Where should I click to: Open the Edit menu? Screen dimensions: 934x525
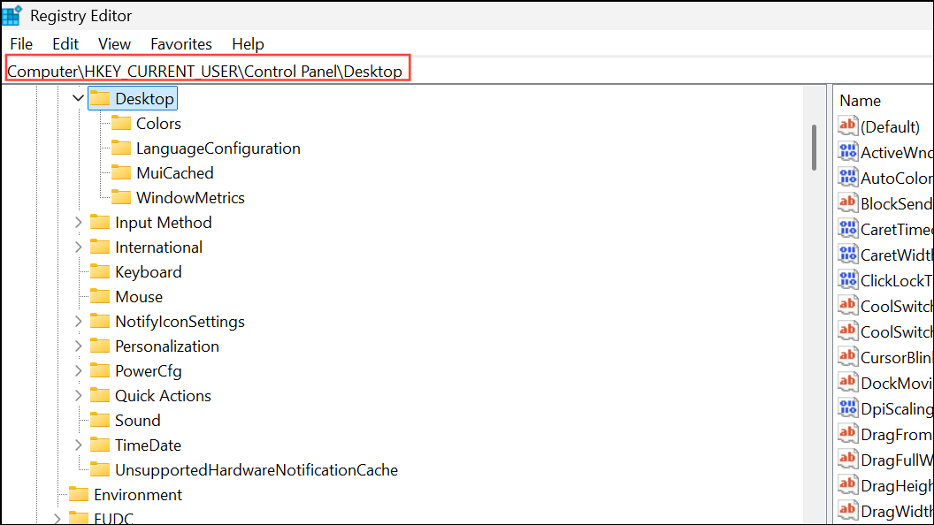click(x=65, y=43)
